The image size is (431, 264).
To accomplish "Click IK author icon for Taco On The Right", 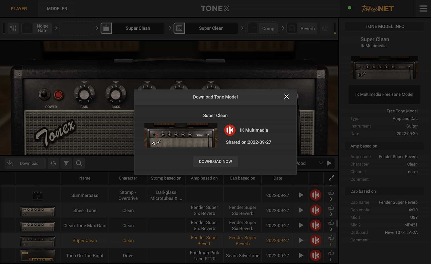I will pyautogui.click(x=316, y=255).
